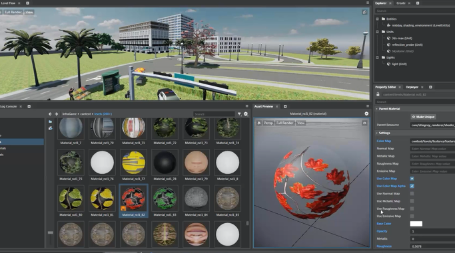Screen dimensions: 455x253
Task: Enable Use Roughness Map checkbox
Action: click(412, 209)
